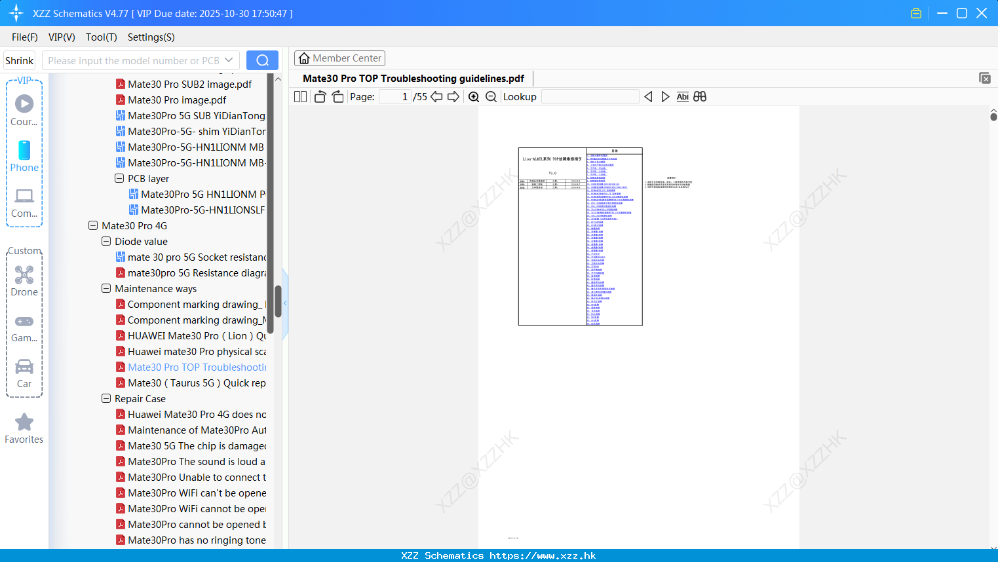Open the File(F) menu

click(25, 37)
